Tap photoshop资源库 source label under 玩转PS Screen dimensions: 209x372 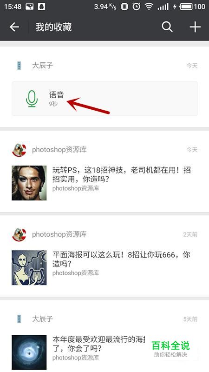(76, 189)
